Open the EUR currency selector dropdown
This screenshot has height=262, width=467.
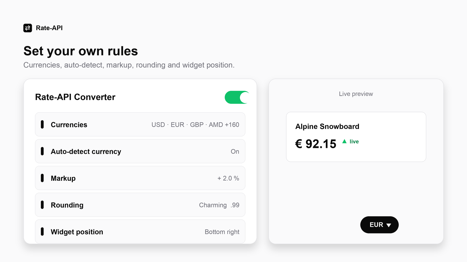pos(379,225)
